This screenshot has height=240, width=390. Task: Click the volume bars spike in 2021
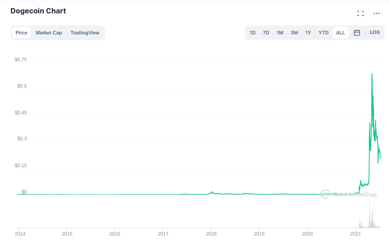370,214
